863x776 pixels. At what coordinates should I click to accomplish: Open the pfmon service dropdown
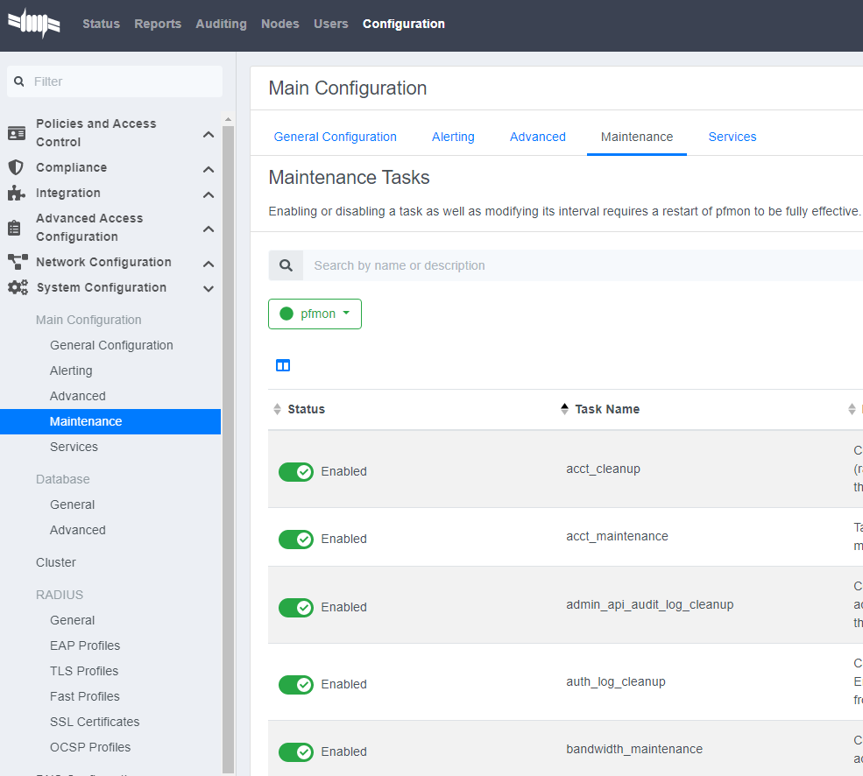pyautogui.click(x=315, y=314)
